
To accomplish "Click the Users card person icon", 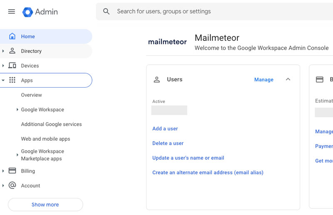I will [157, 79].
